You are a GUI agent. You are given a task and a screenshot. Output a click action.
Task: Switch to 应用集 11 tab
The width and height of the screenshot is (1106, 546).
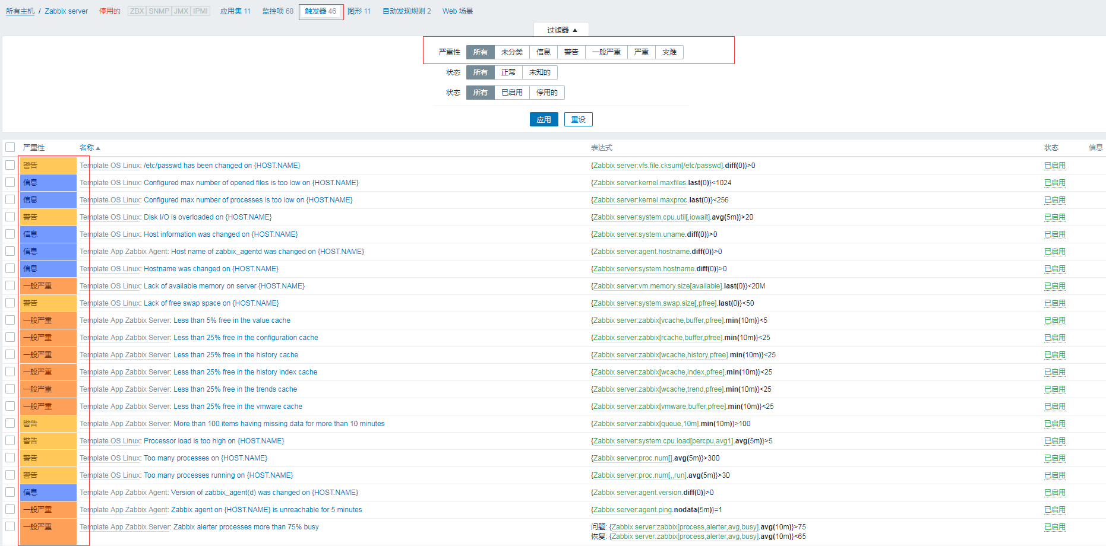click(235, 11)
